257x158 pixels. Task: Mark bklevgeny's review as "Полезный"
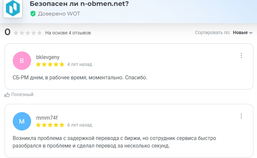22,95
